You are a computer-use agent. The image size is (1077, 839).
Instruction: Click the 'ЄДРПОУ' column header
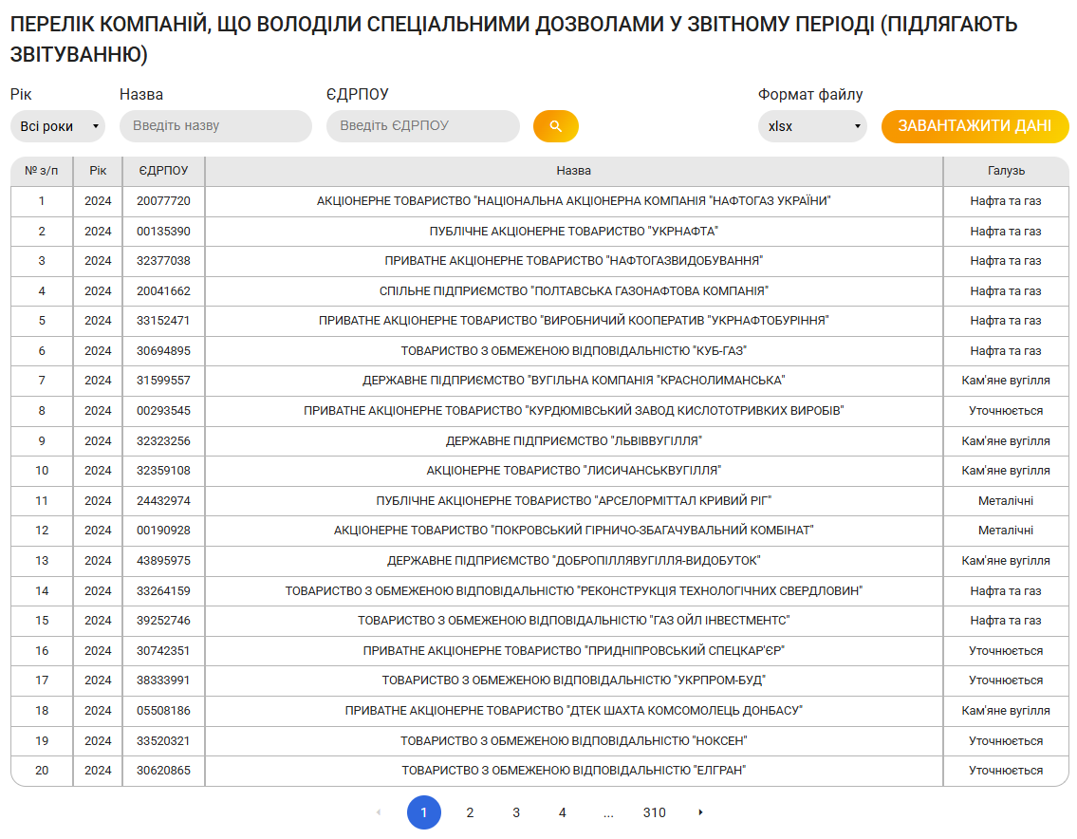[x=163, y=171]
